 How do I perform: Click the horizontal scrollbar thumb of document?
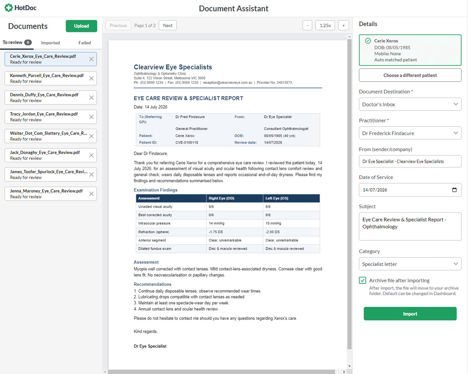[221, 372]
